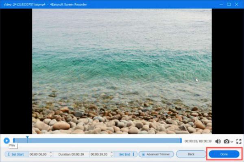Click the Set Start button
244x162 pixels.
click(16, 154)
